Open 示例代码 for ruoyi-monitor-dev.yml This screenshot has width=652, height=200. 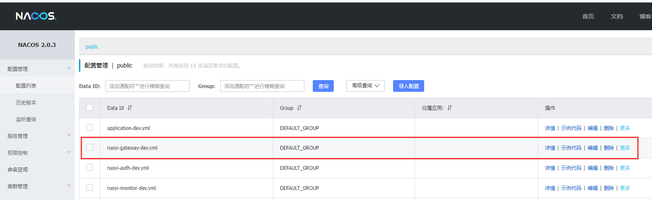[571, 188]
